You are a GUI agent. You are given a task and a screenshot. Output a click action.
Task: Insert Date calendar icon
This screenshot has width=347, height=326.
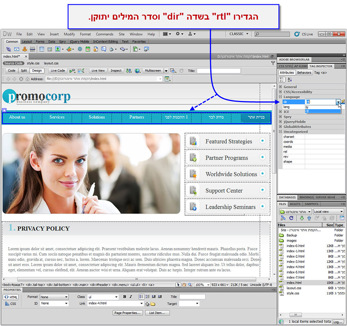(x=88, y=49)
